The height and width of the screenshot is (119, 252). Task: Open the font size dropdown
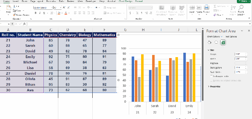click(x=60, y=8)
